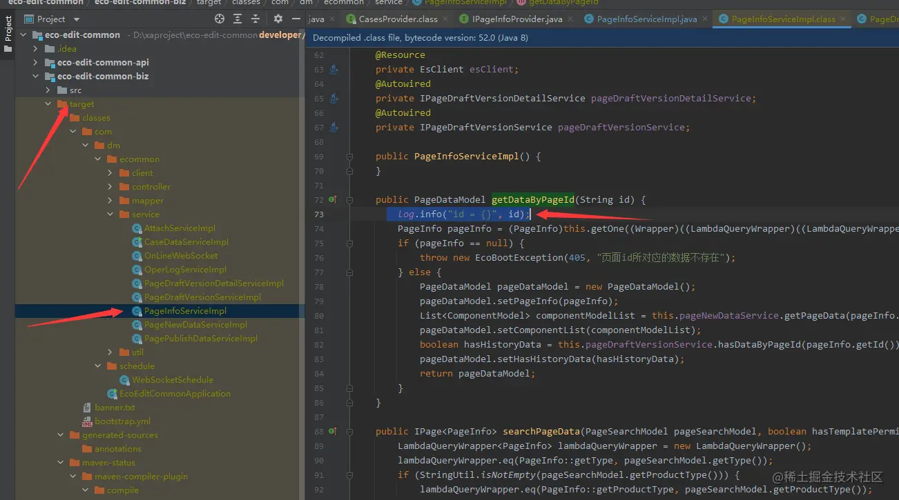Click the service breadcrumb in navigation bar

(x=388, y=3)
